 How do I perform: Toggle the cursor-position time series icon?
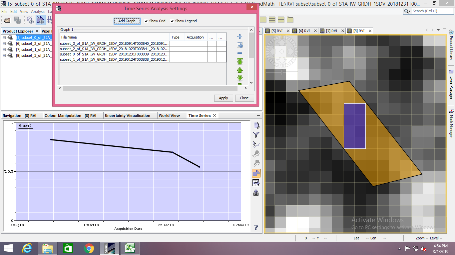point(256,144)
